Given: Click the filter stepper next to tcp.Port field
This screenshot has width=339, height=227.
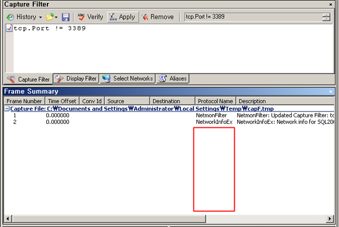Looking at the screenshot, I should pyautogui.click(x=326, y=17).
